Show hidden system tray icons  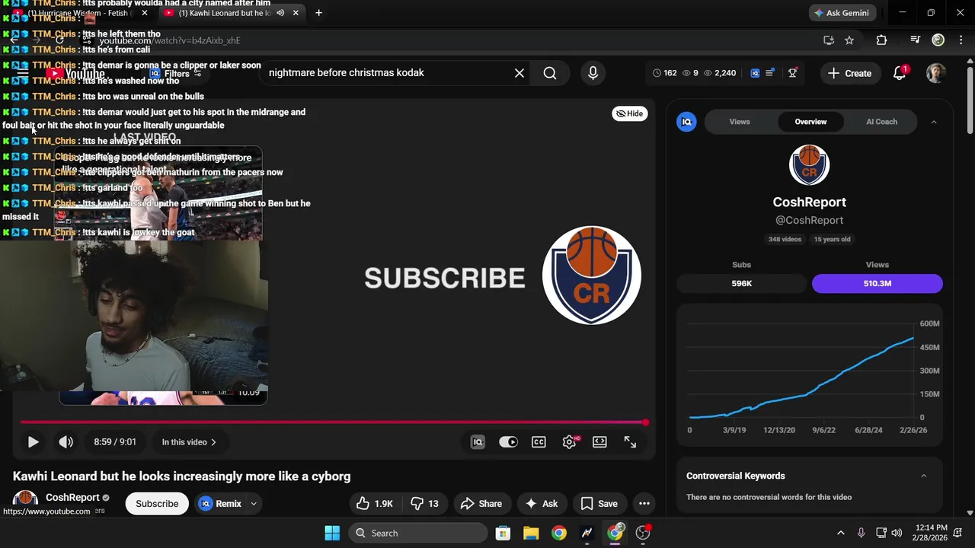pyautogui.click(x=840, y=533)
